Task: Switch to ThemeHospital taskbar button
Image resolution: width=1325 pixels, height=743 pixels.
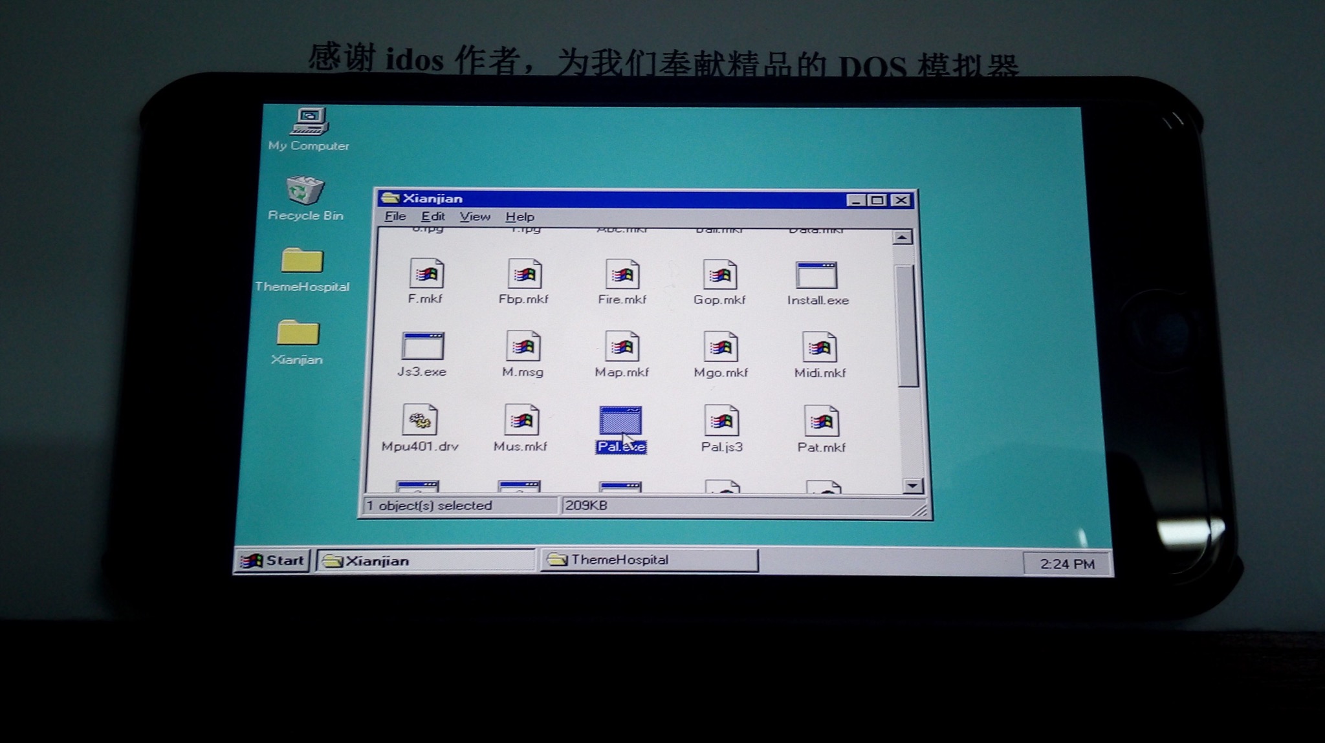Action: (649, 560)
